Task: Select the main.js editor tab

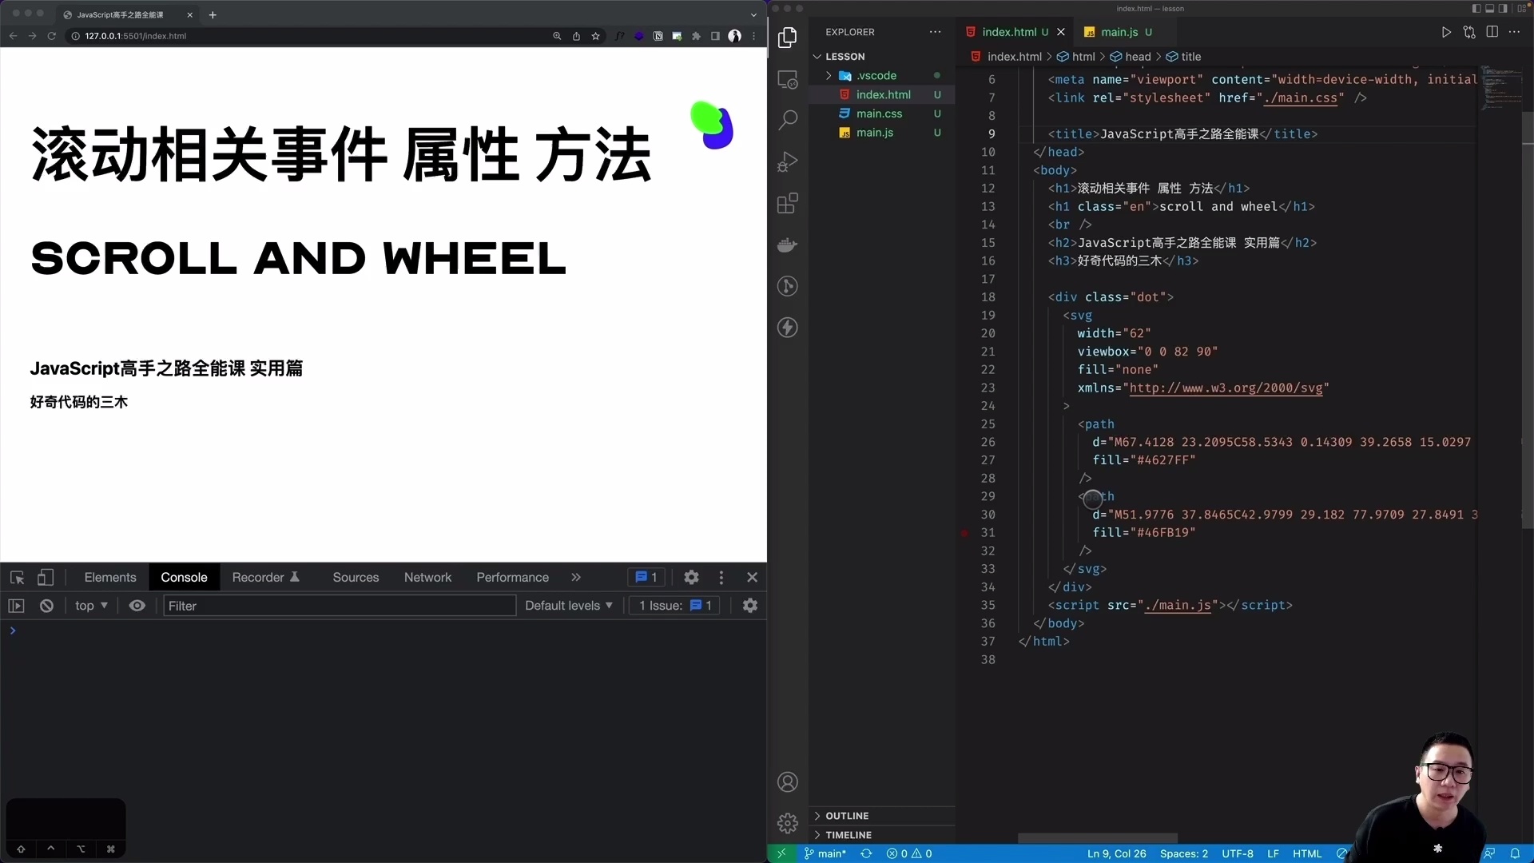Action: (x=1120, y=32)
